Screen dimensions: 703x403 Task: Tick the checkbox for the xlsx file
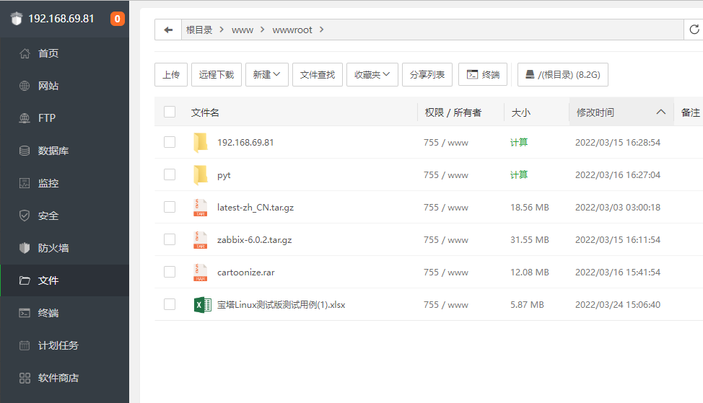tap(170, 304)
